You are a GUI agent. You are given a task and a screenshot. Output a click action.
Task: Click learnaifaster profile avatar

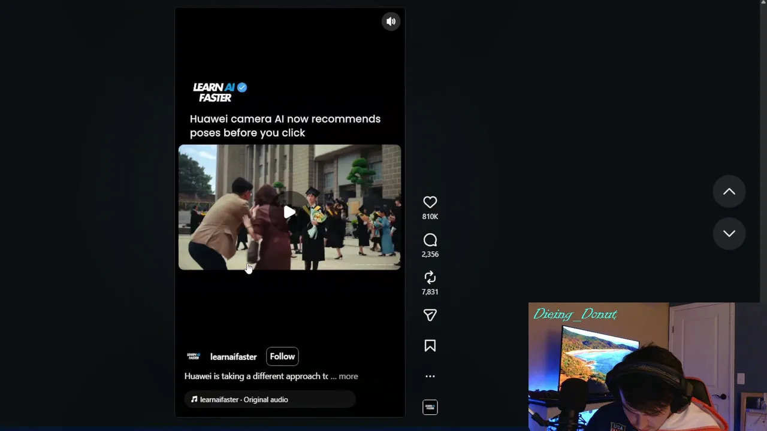(194, 356)
